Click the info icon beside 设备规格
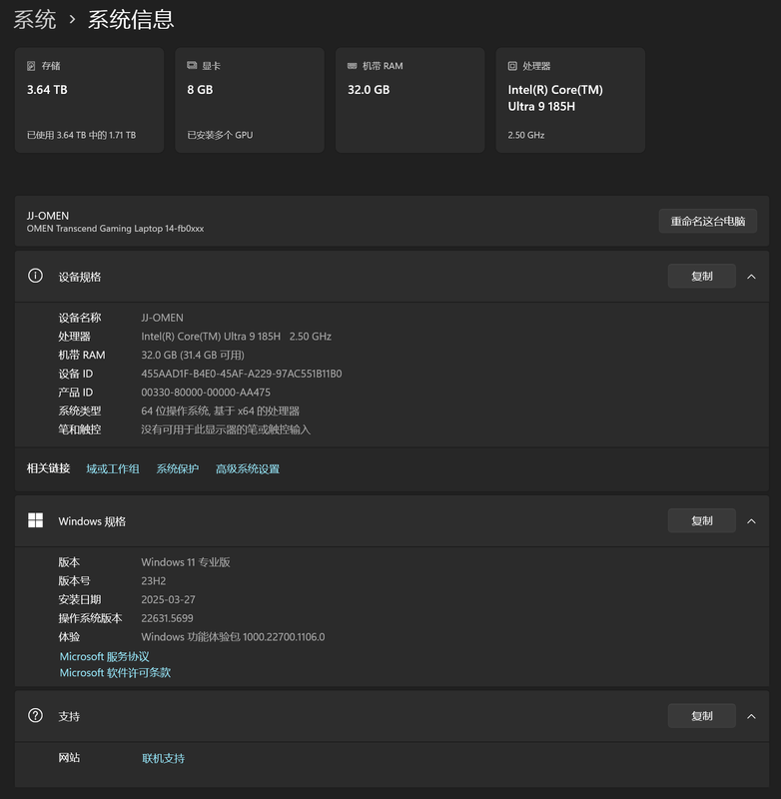This screenshot has height=799, width=781. [36, 276]
